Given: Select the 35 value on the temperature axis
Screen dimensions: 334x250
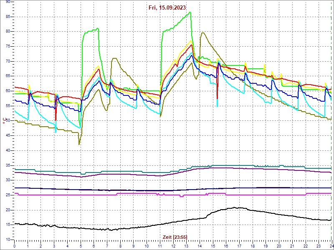Looking at the screenshot, I should 8,165.
